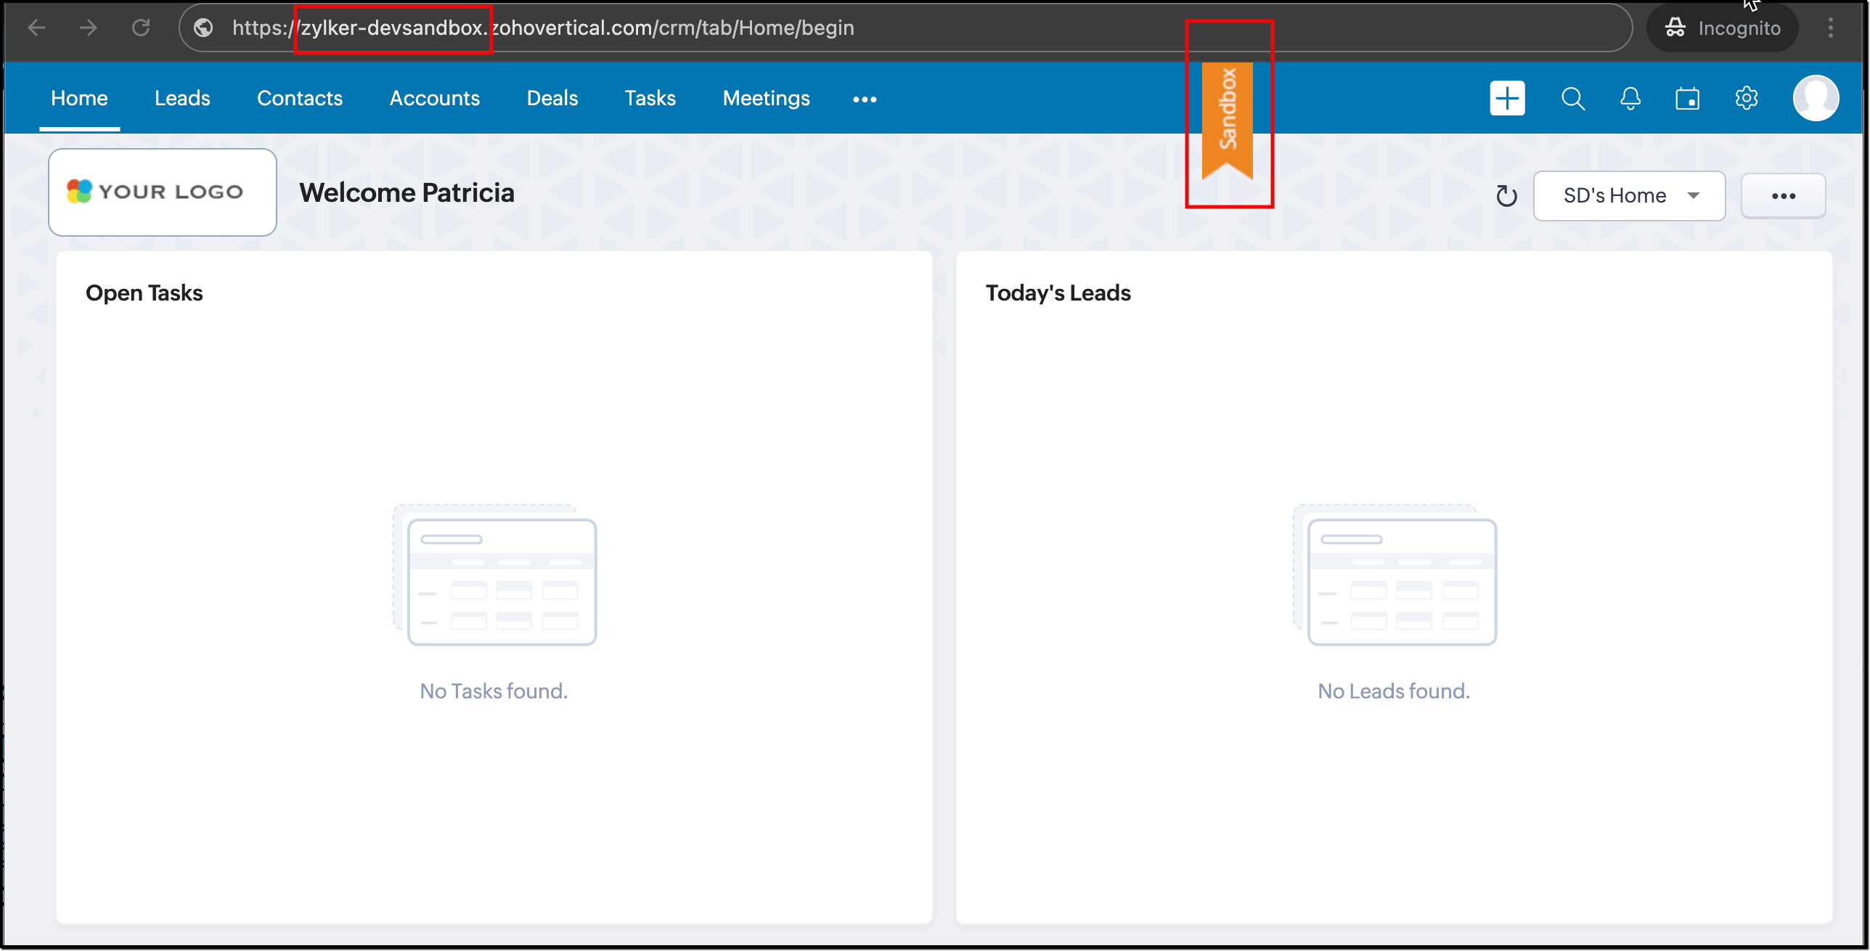This screenshot has height=951, width=1870.
Task: Click the plus create-new icon
Action: pyautogui.click(x=1507, y=98)
